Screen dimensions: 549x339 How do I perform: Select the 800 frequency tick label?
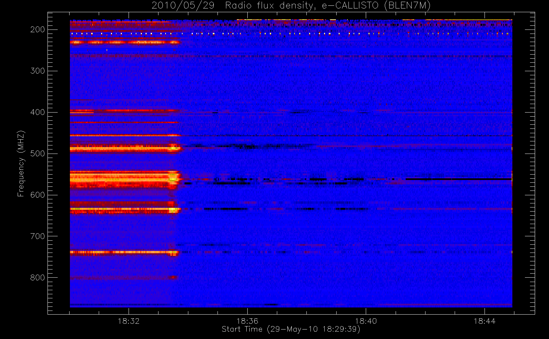[38, 278]
